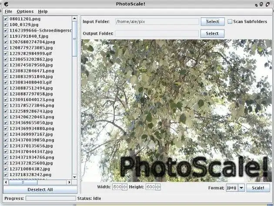Select file 1230832846471.png
274x206 pixels.
coord(32,71)
